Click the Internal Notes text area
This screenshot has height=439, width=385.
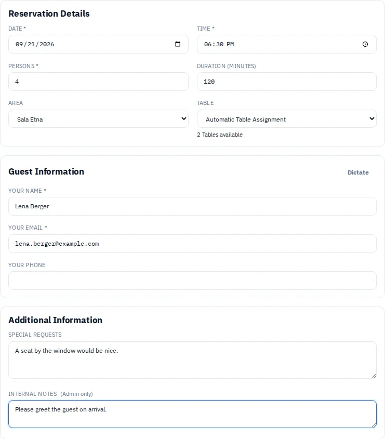pyautogui.click(x=192, y=414)
